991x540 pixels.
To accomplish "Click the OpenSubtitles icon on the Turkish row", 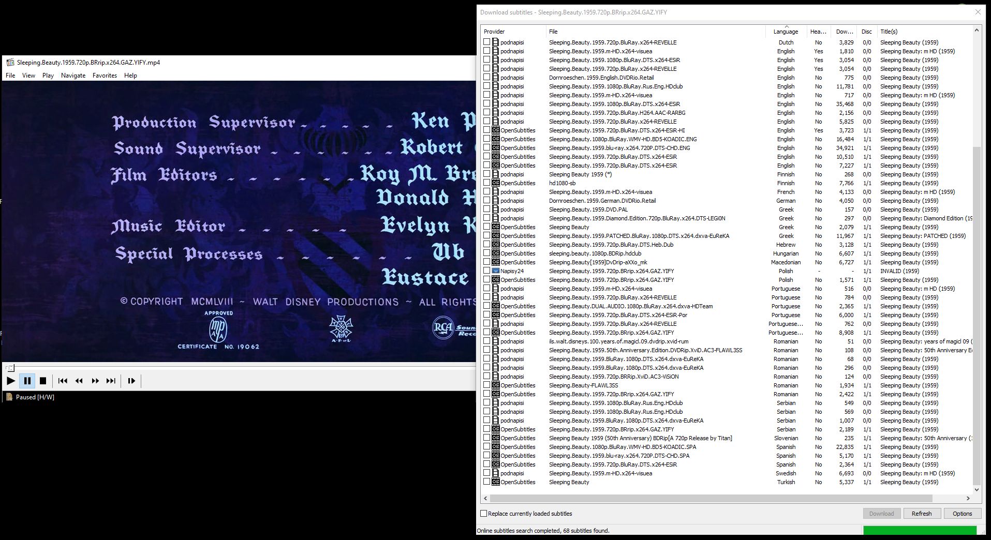I will 495,482.
